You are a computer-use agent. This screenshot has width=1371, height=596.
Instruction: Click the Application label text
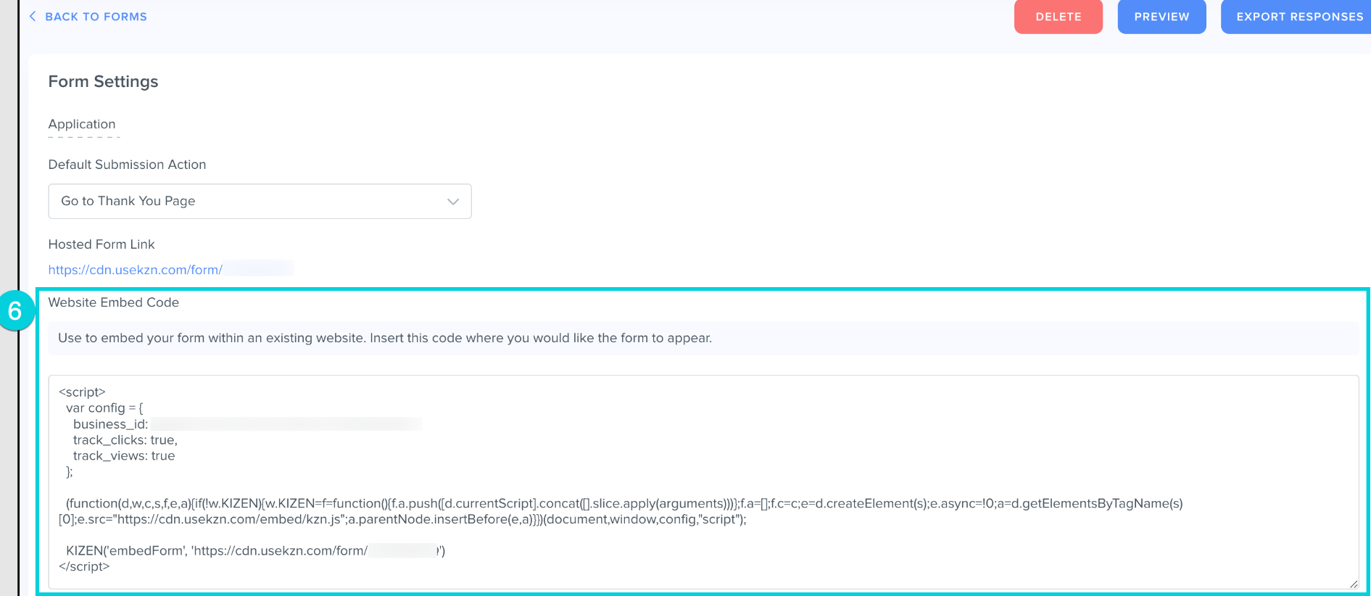tap(82, 124)
